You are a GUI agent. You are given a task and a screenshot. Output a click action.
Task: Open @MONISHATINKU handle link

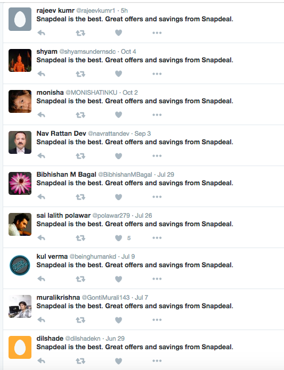click(91, 93)
